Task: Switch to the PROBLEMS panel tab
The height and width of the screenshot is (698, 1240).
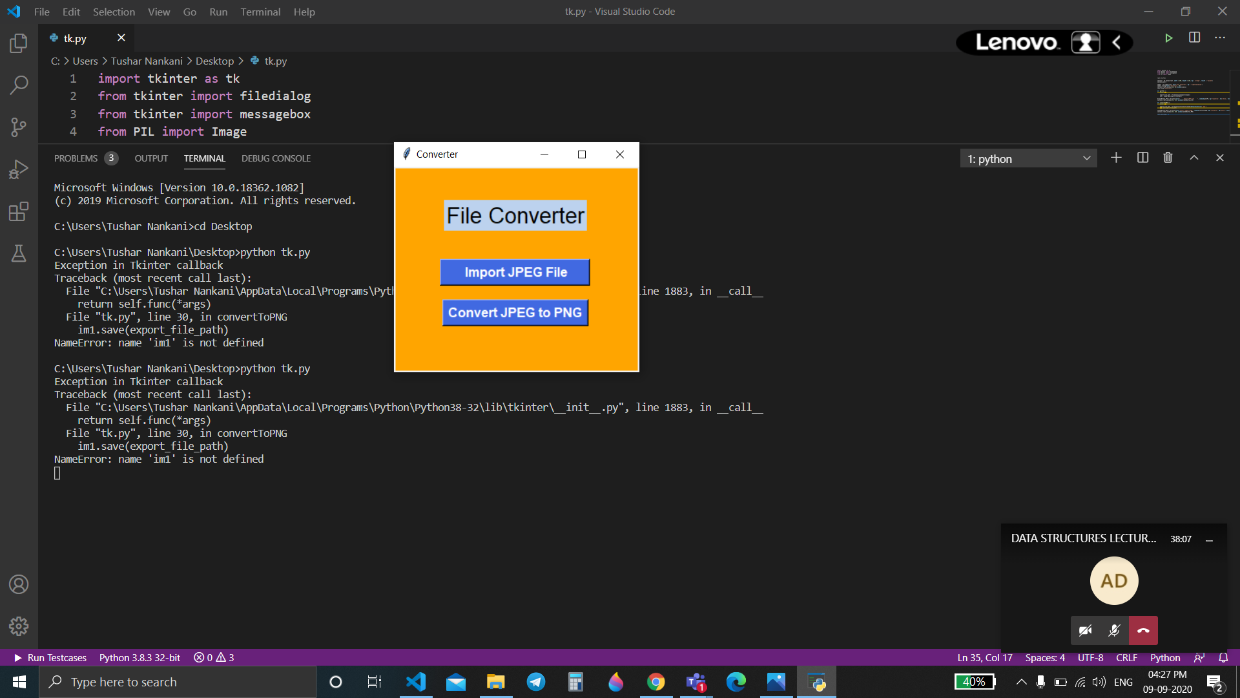Action: pos(76,158)
